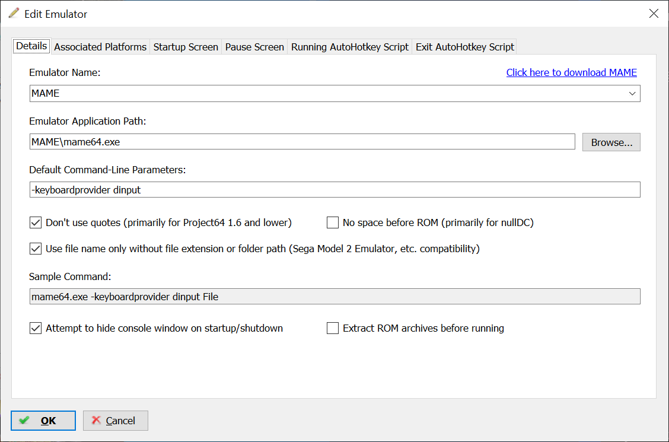Expand the Emulator Name dropdown arrow
Image resolution: width=669 pixels, height=442 pixels.
[632, 93]
